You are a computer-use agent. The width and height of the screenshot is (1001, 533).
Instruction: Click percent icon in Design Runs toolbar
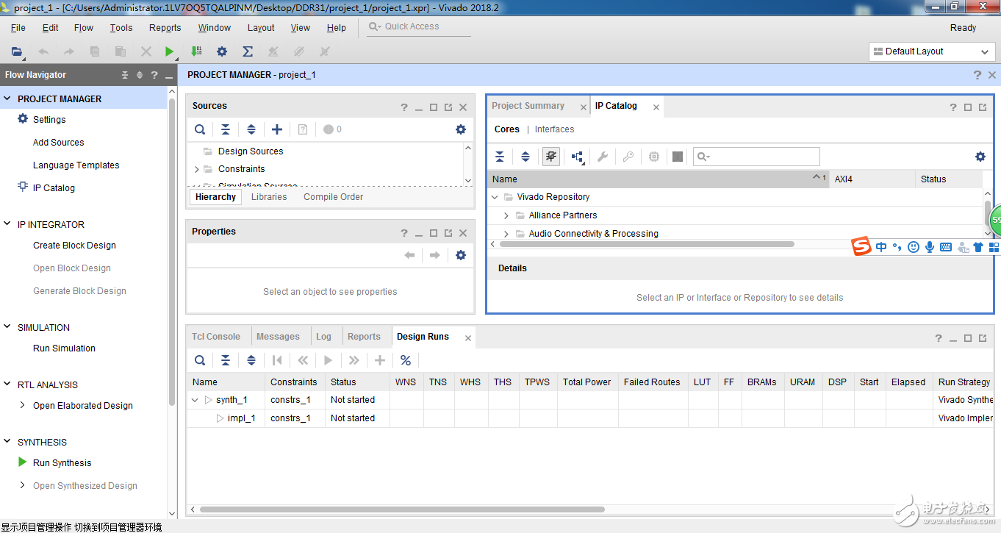point(406,360)
